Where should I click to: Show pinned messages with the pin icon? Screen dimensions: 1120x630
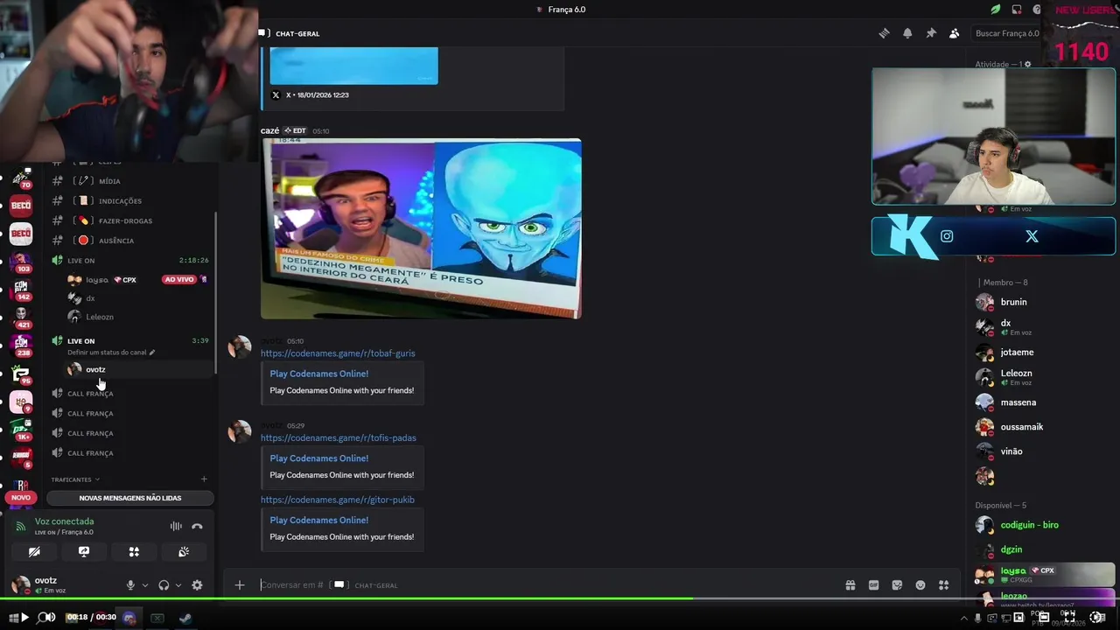tap(931, 33)
